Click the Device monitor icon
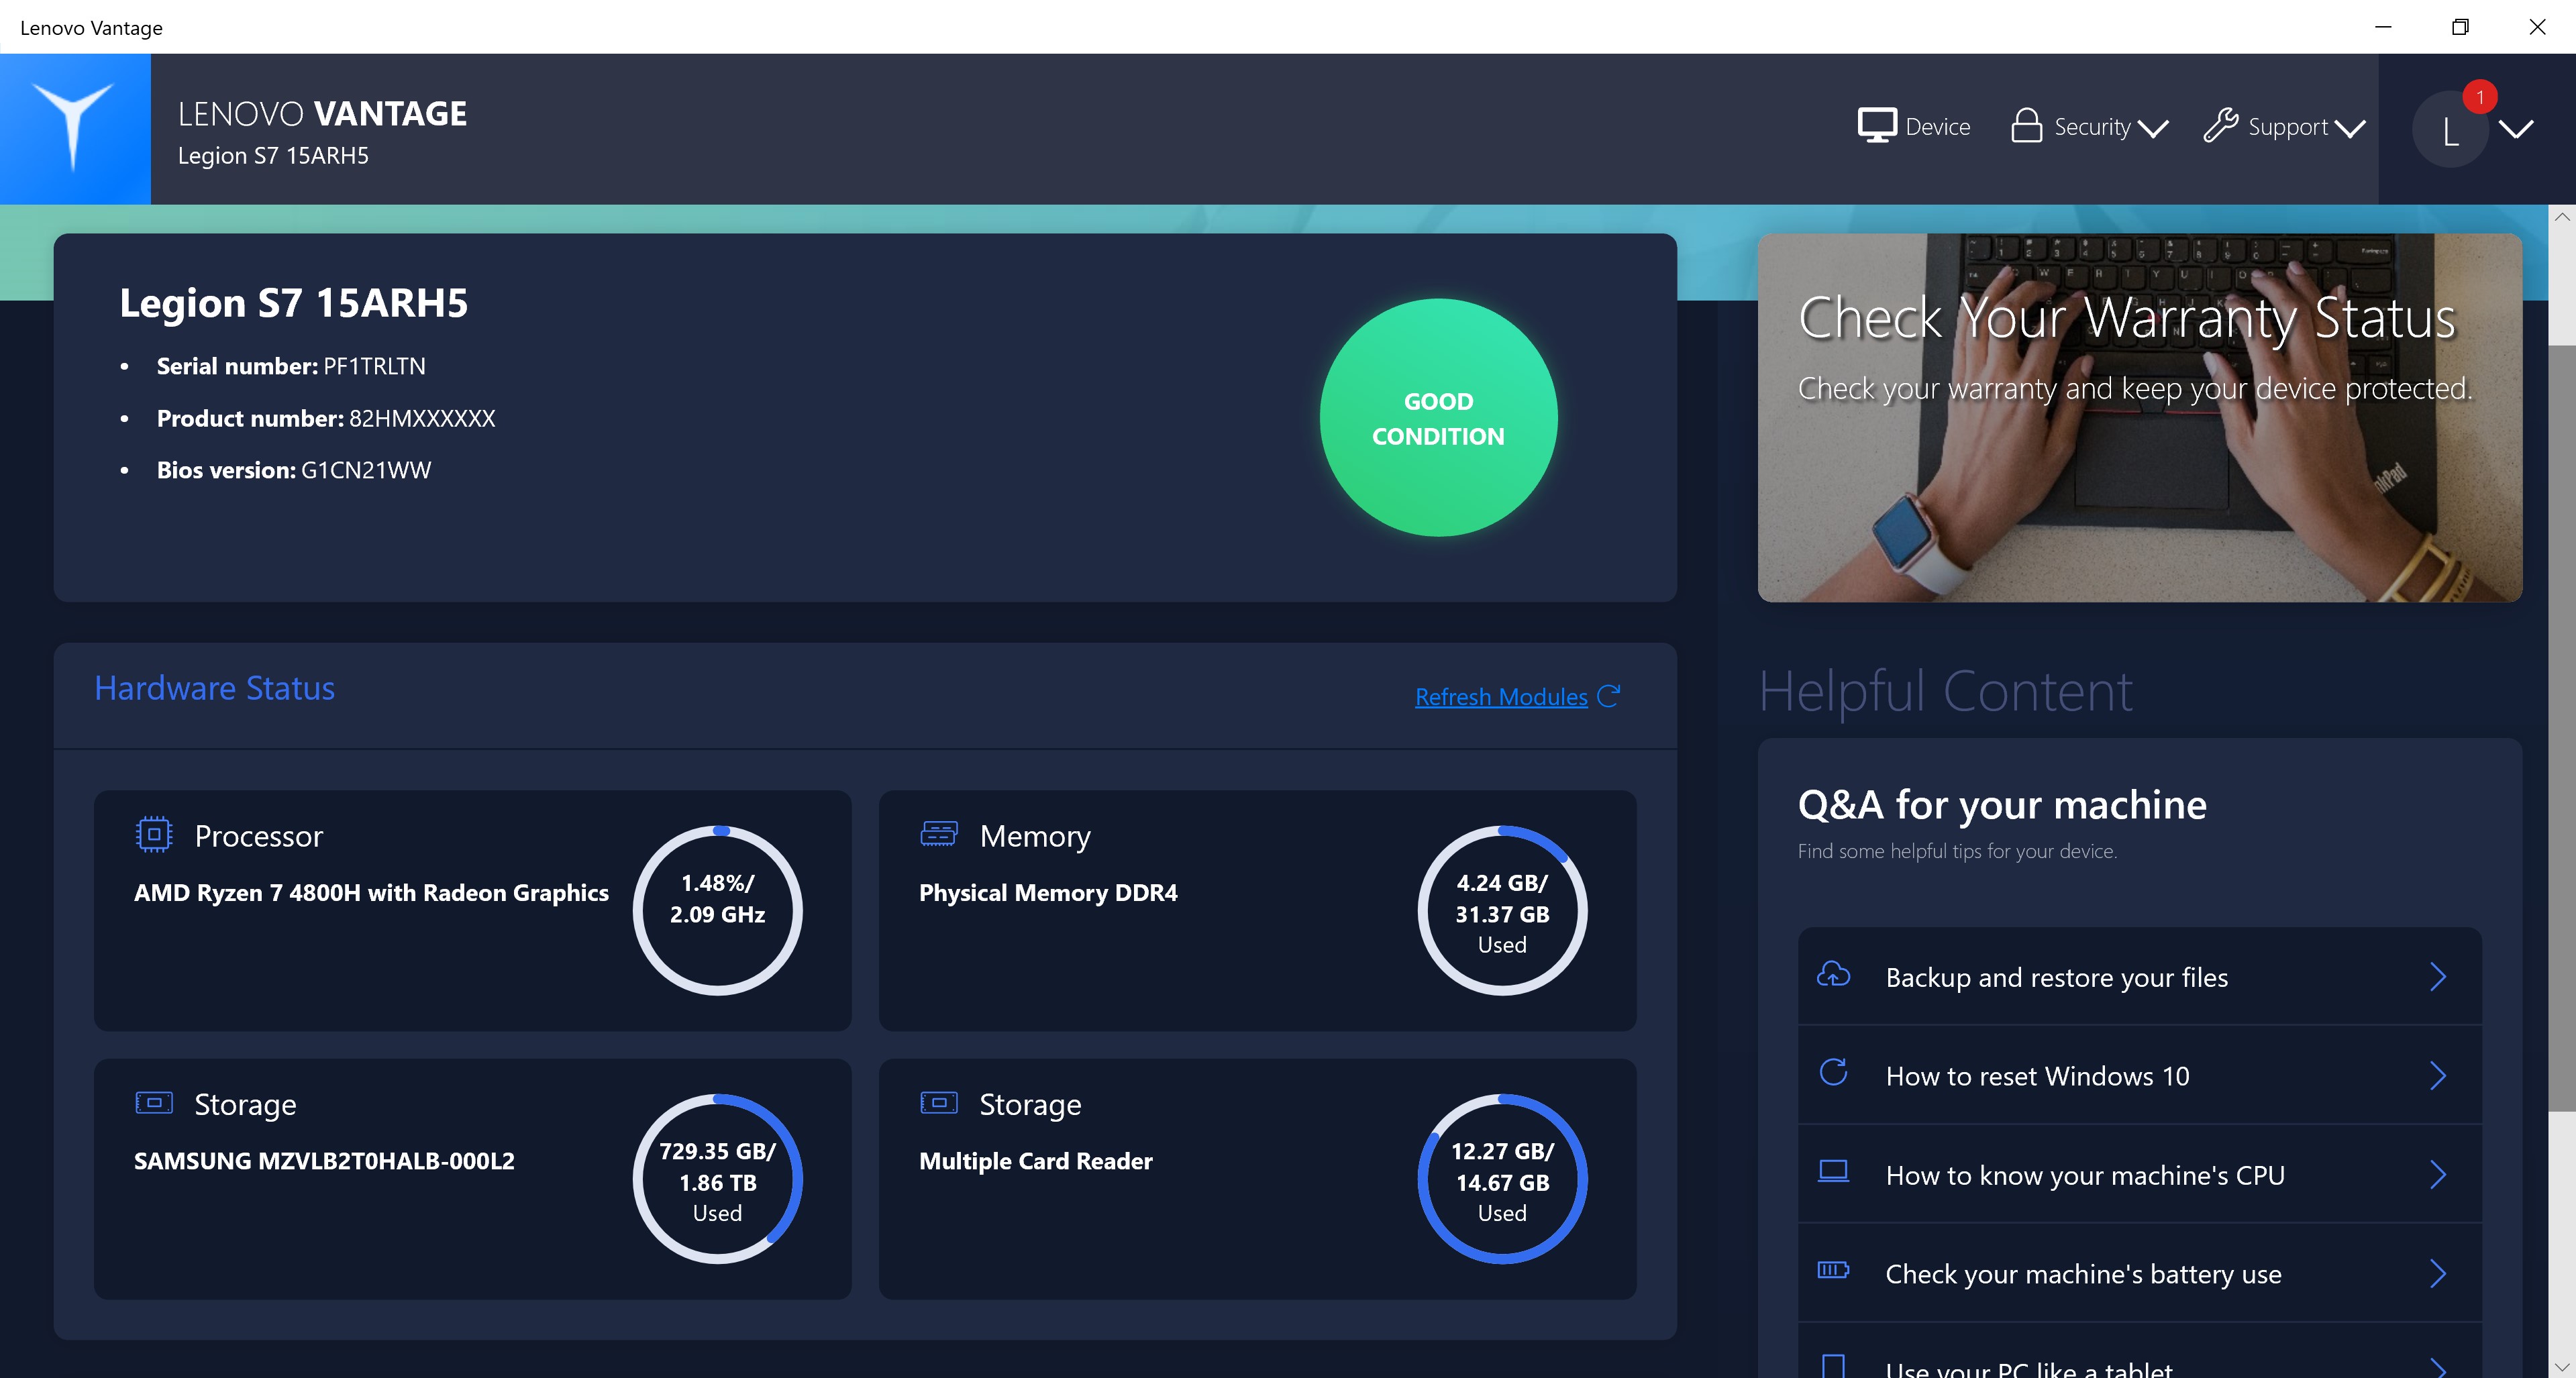 [x=1877, y=126]
